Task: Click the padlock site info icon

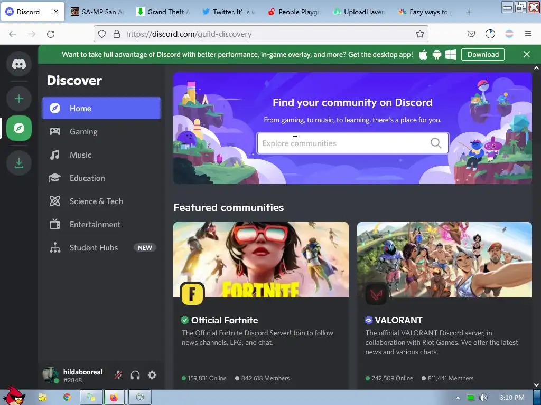Action: [117, 34]
